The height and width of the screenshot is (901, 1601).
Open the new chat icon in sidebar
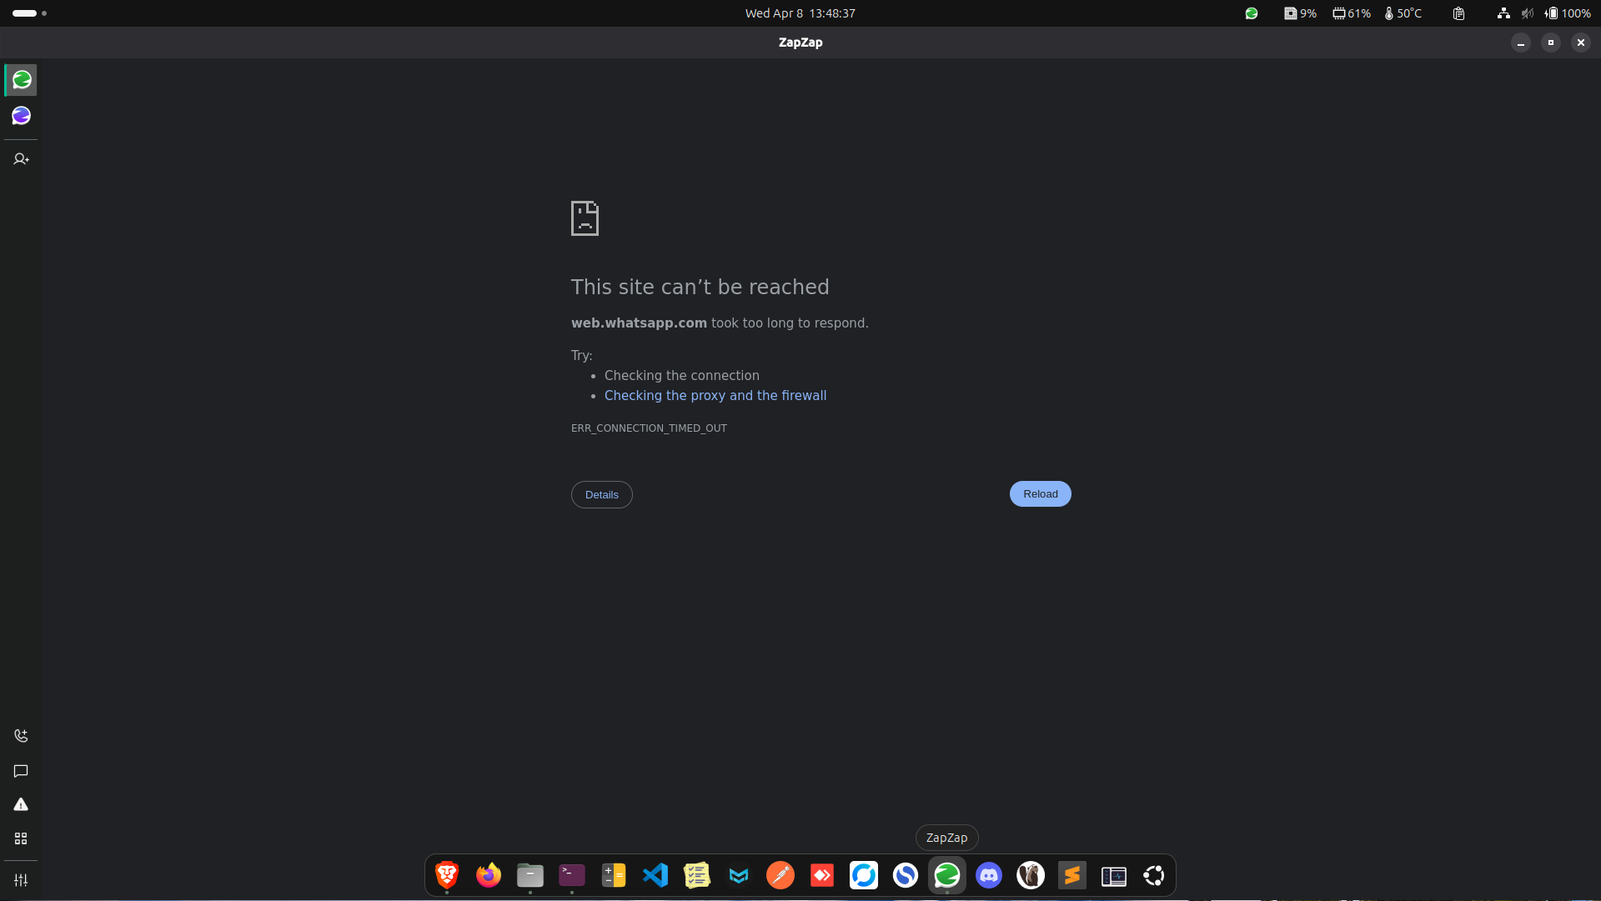tap(22, 771)
